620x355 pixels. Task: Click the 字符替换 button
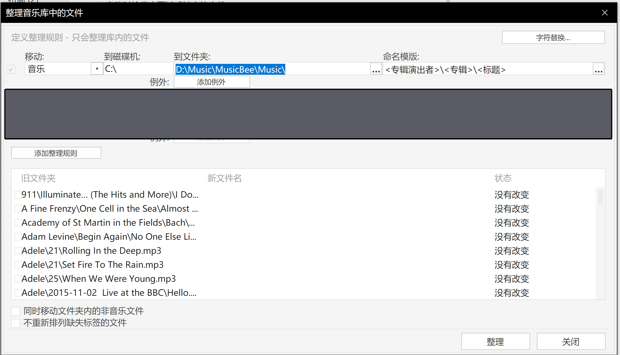553,37
